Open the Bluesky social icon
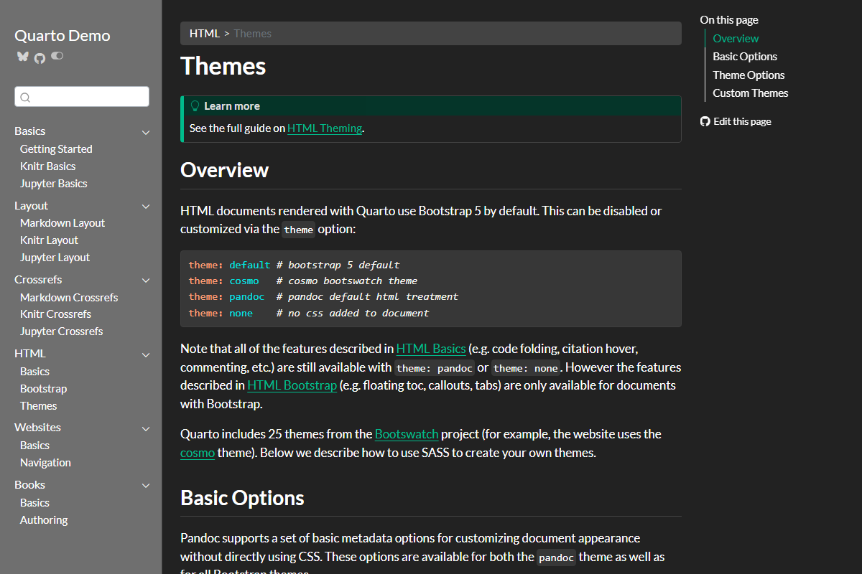This screenshot has width=862, height=574. [22, 56]
